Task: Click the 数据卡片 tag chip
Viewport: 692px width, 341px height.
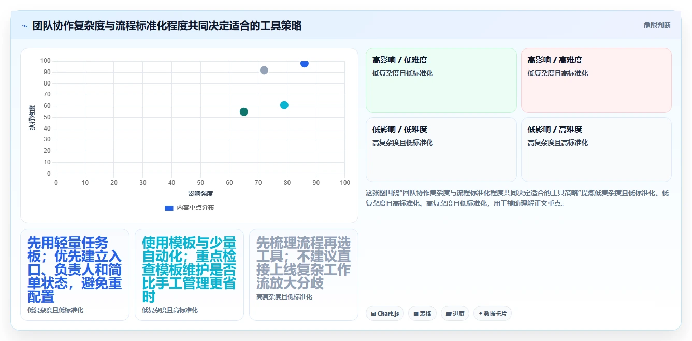Action: point(493,314)
